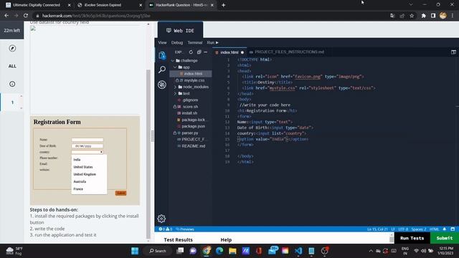Open the Debug menu

click(x=177, y=43)
